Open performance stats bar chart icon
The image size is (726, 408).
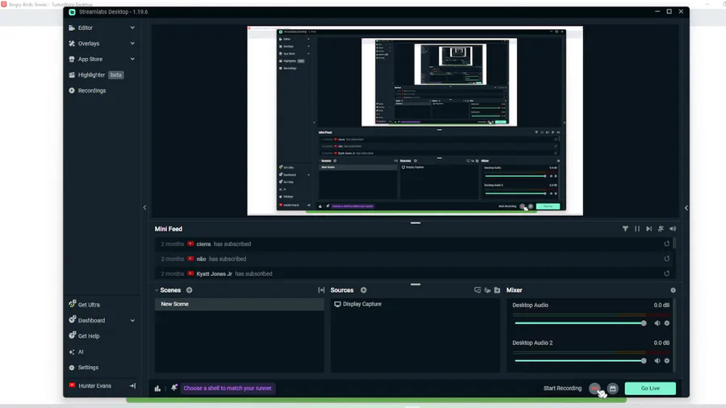tap(157, 389)
